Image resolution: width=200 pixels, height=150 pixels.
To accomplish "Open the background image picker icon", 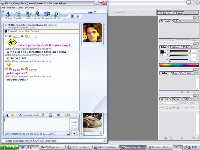I will click(x=51, y=115).
